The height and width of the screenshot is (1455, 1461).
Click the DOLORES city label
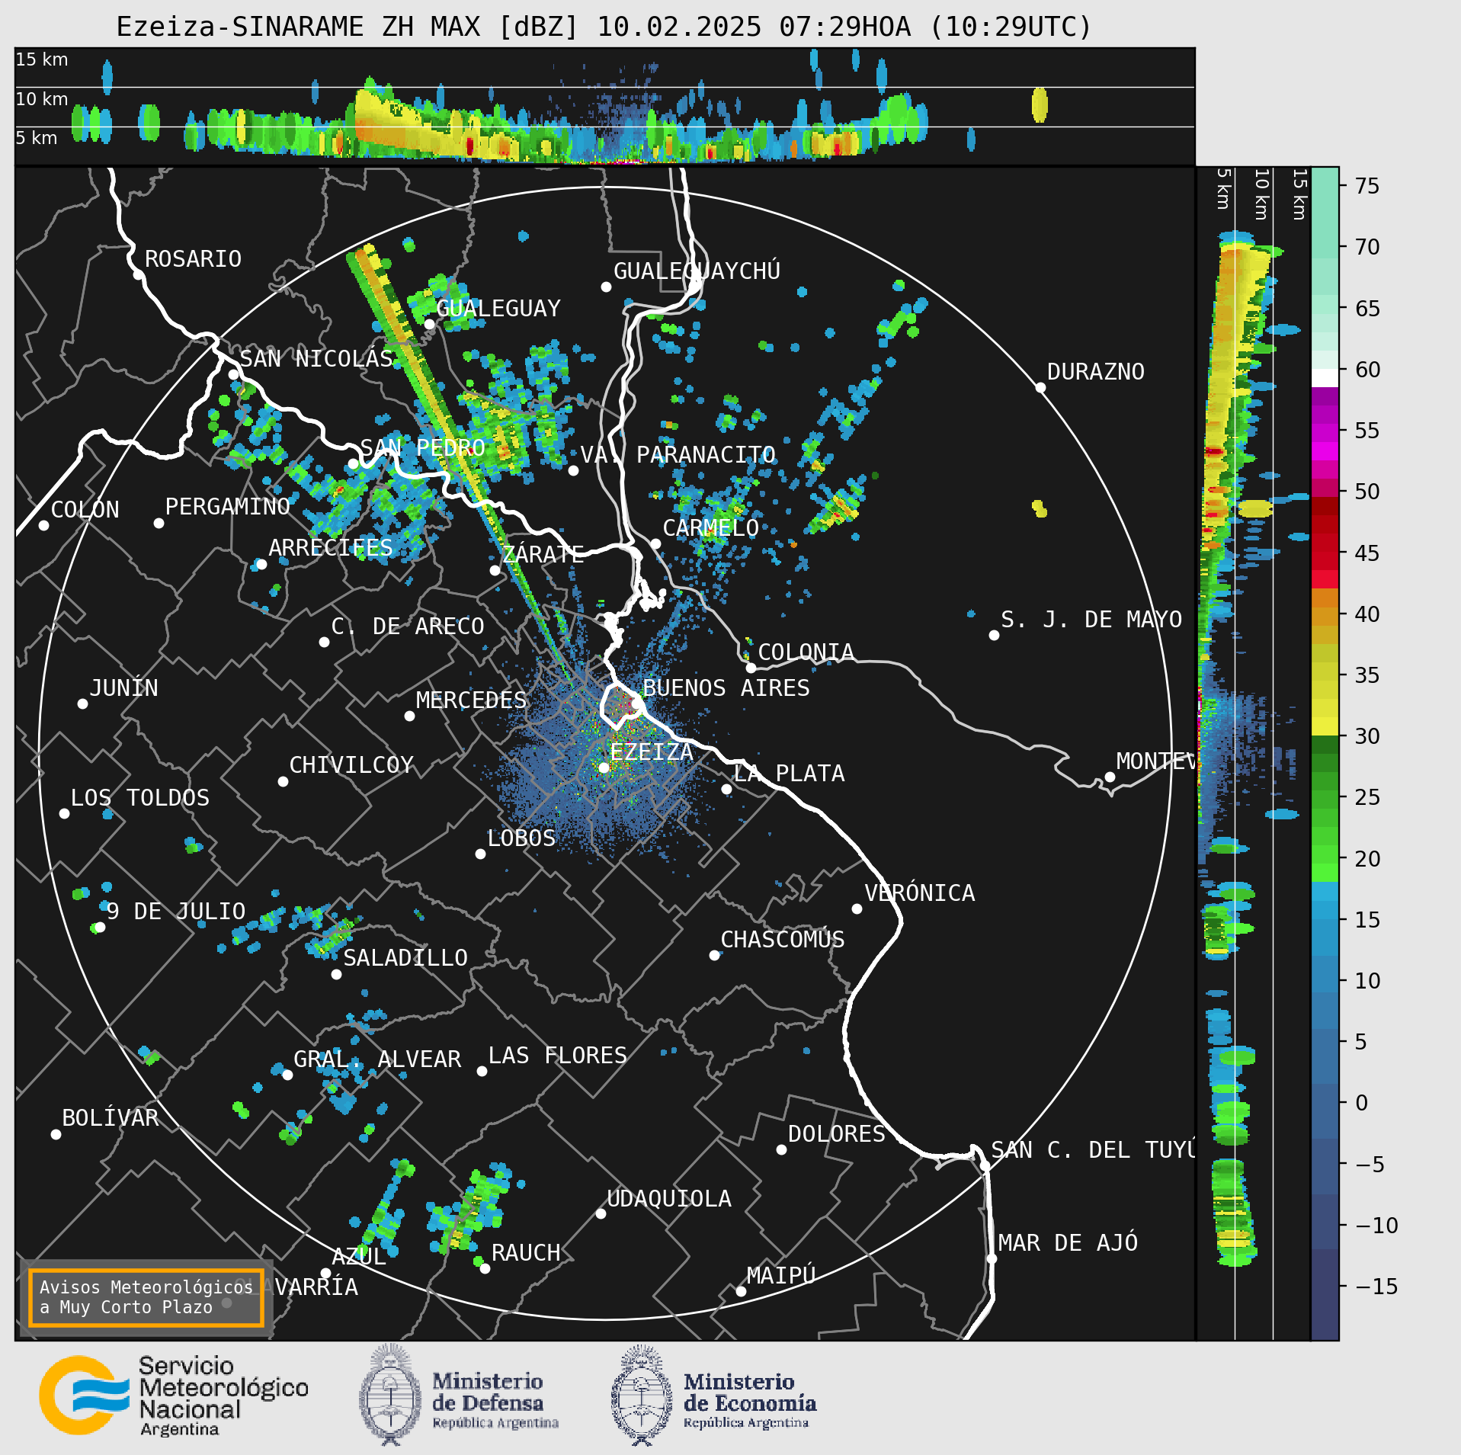click(x=836, y=1134)
